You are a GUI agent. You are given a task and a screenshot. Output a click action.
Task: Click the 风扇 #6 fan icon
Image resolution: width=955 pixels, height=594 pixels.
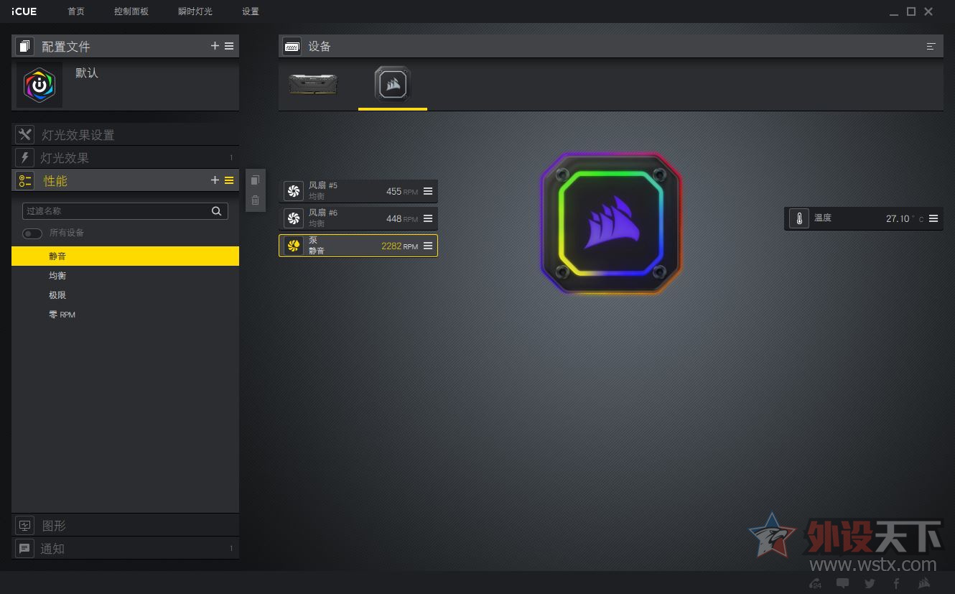(293, 218)
